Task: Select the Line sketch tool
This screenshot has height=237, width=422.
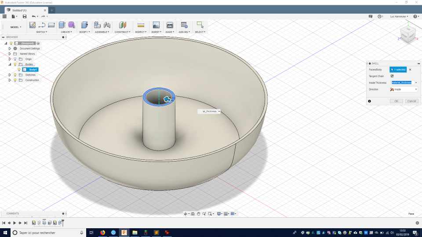Action: point(42,25)
